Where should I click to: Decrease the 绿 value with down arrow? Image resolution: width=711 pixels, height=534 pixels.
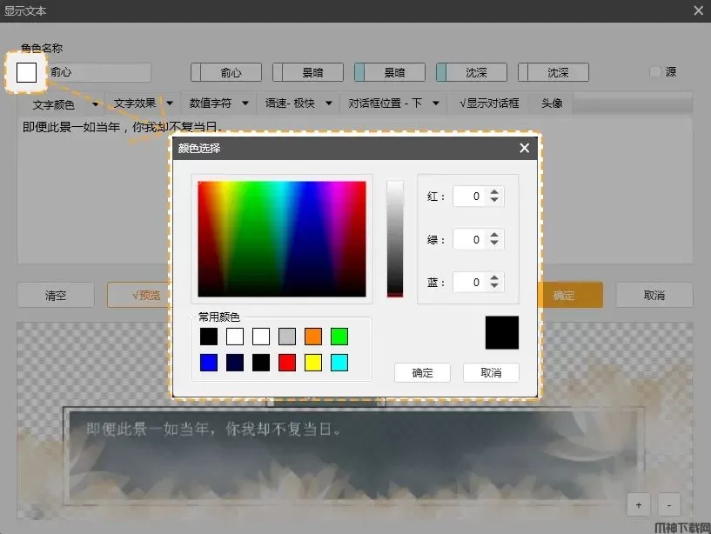point(494,244)
